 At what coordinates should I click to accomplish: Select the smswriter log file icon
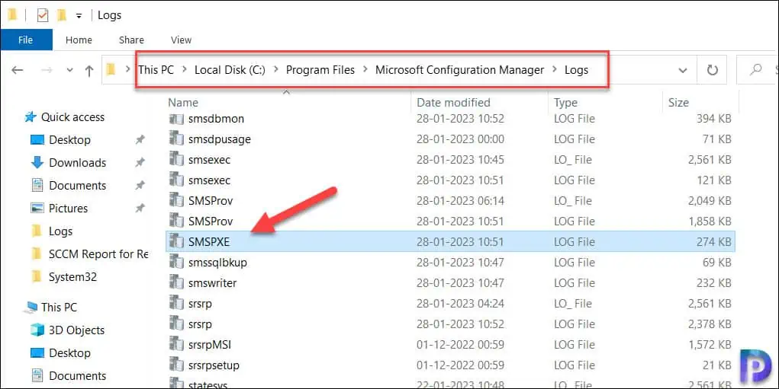[176, 282]
